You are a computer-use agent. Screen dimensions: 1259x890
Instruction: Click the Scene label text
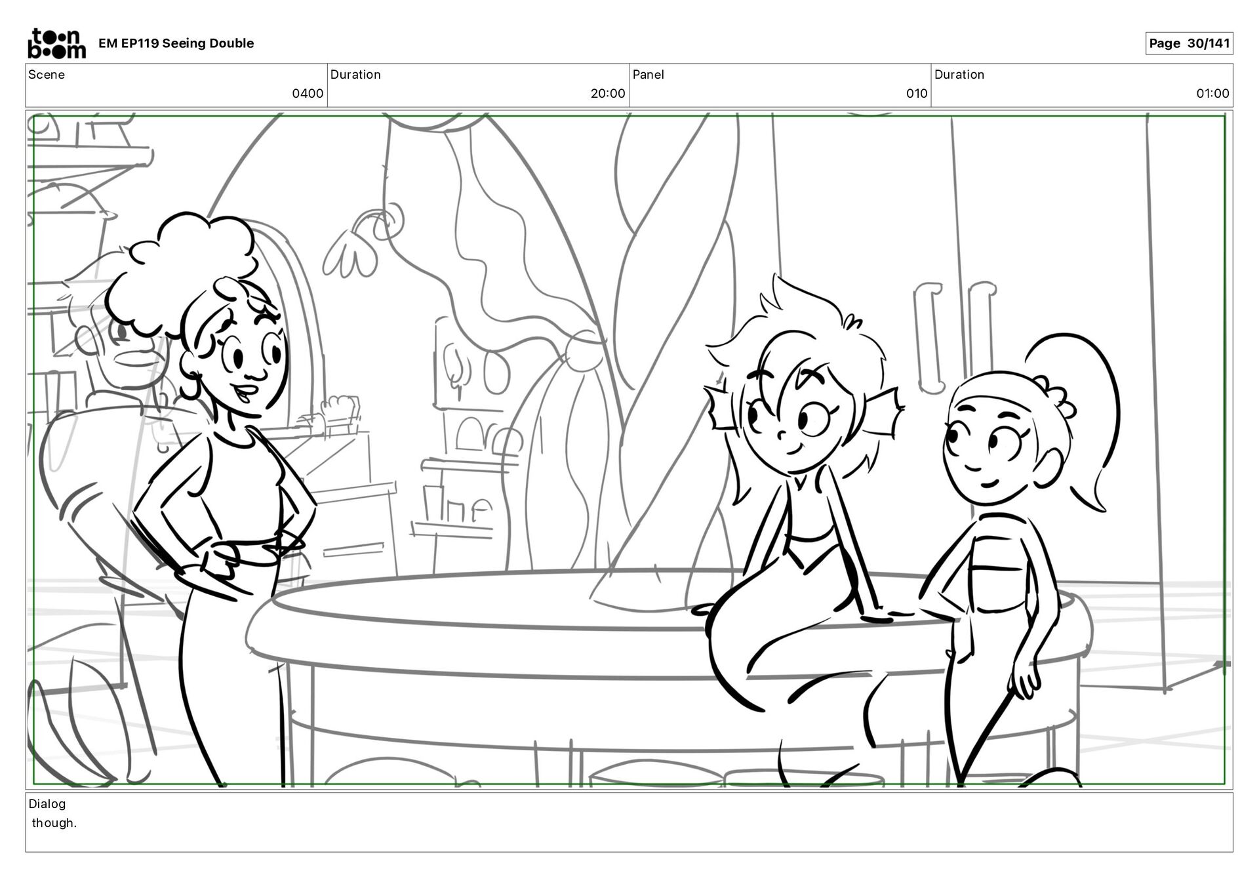47,75
